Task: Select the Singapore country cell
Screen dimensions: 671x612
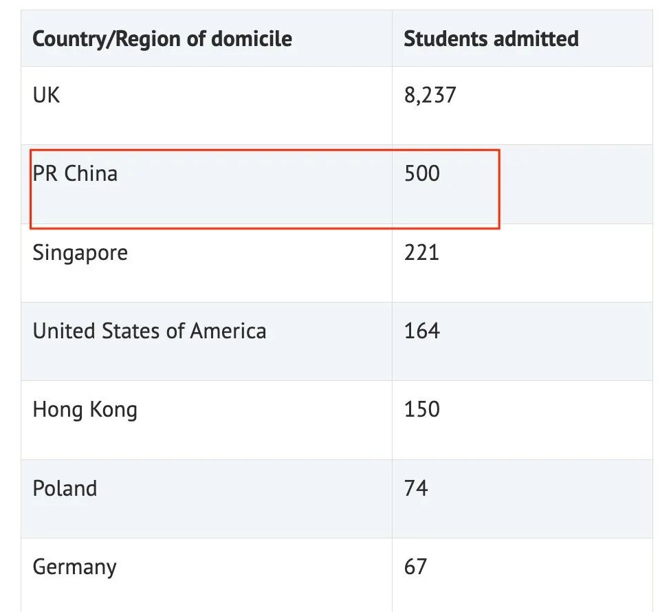Action: click(80, 252)
